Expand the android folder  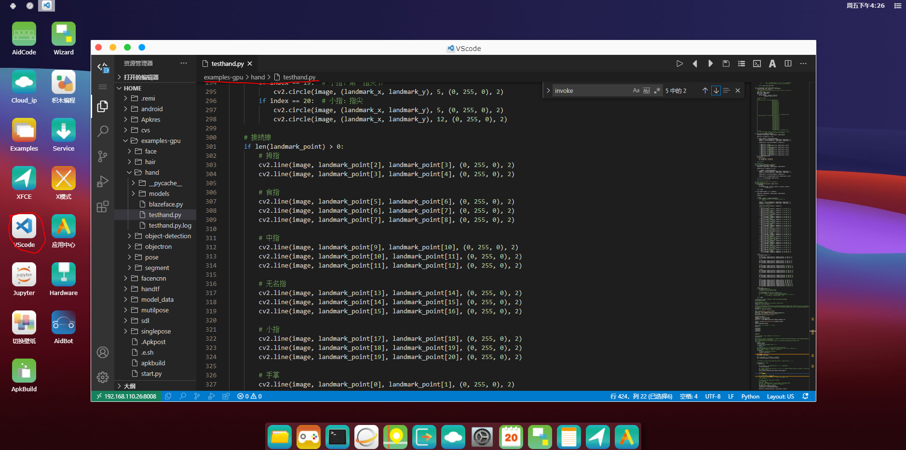155,109
